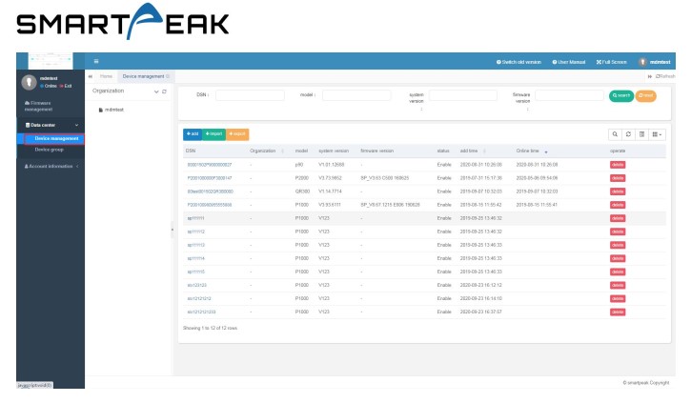Sort by the Online time column header
This screenshot has height=403, width=691.
click(x=527, y=151)
